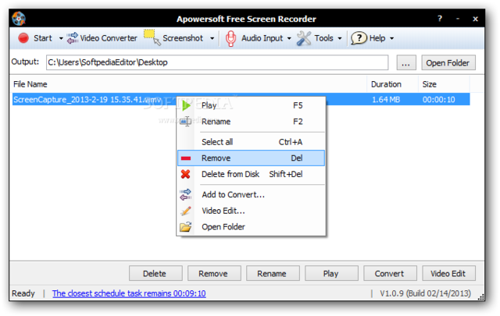Click the Video Converter arrows icon
This screenshot has width=500, height=316.
pyautogui.click(x=72, y=38)
